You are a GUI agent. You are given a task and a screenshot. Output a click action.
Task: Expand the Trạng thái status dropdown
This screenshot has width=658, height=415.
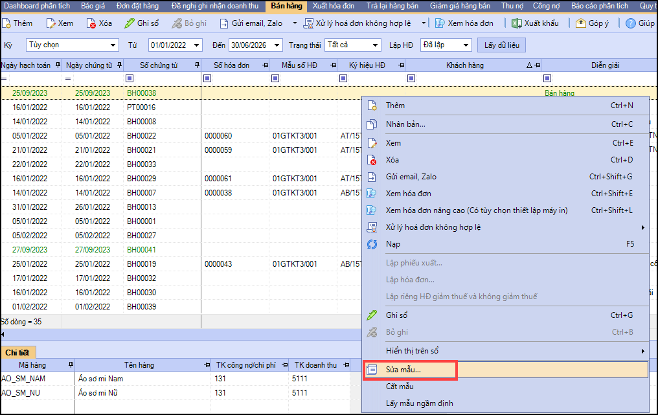[374, 45]
